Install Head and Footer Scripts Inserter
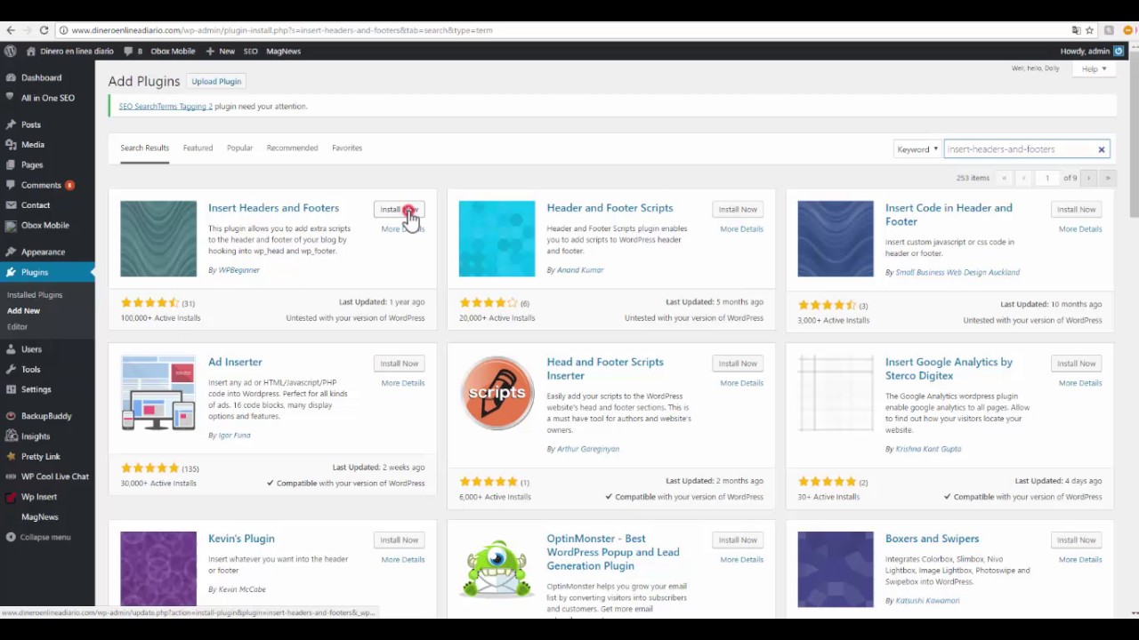Image resolution: width=1139 pixels, height=640 pixels. point(738,364)
